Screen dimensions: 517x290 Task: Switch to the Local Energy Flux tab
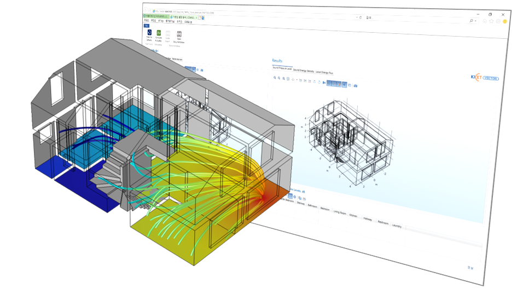(324, 72)
